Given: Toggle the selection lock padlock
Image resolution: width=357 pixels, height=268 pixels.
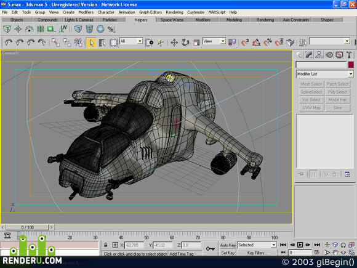Looking at the screenshot, I should tap(105, 245).
